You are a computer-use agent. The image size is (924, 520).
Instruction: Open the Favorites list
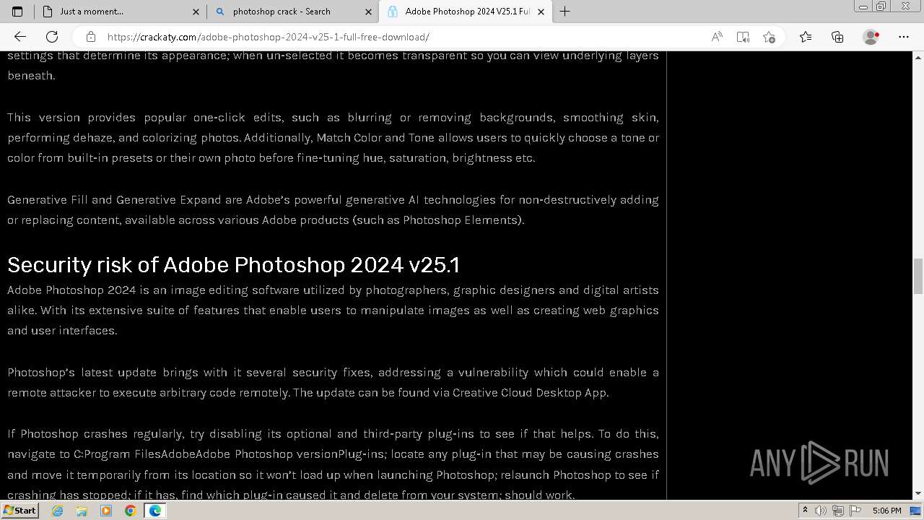pos(806,37)
